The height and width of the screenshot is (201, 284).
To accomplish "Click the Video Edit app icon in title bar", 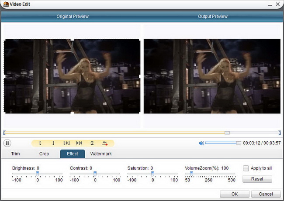I will tap(6, 4).
